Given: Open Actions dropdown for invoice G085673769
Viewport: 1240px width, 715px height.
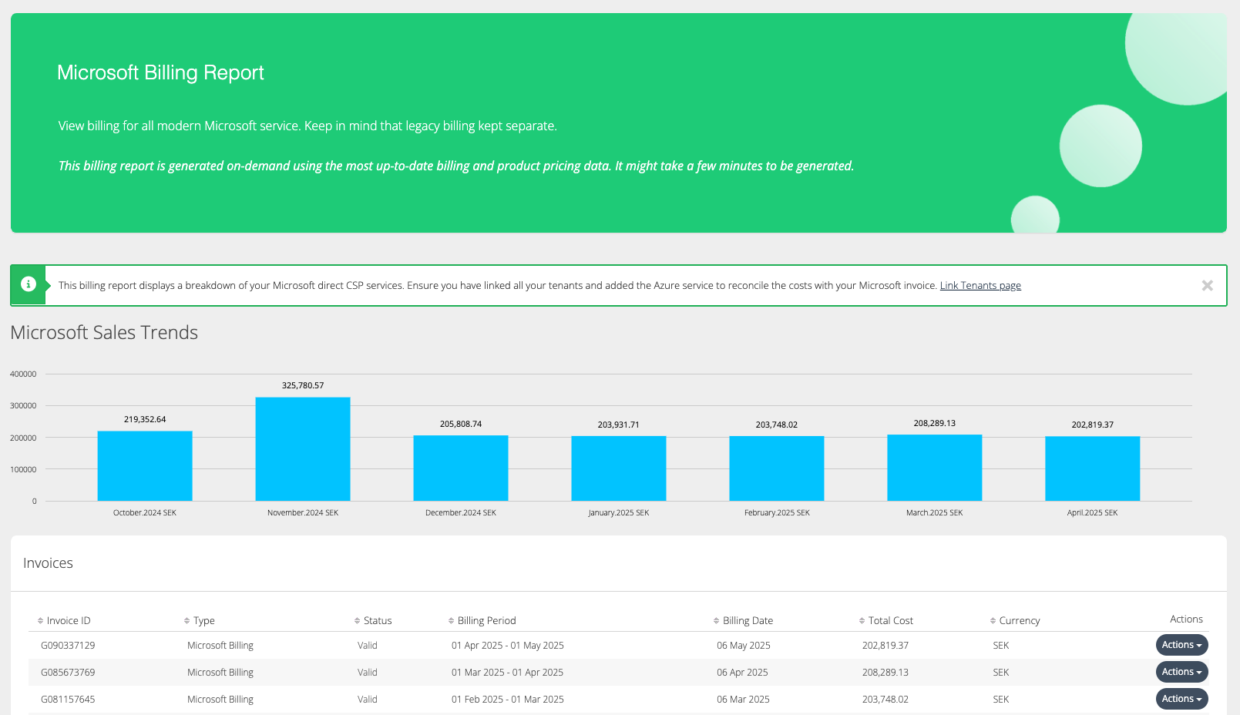Looking at the screenshot, I should pyautogui.click(x=1181, y=672).
